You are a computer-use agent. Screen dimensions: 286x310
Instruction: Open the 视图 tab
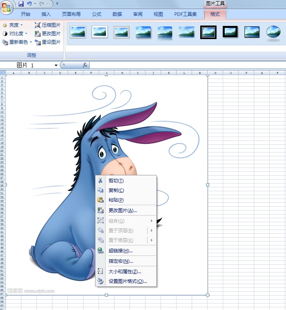[158, 14]
